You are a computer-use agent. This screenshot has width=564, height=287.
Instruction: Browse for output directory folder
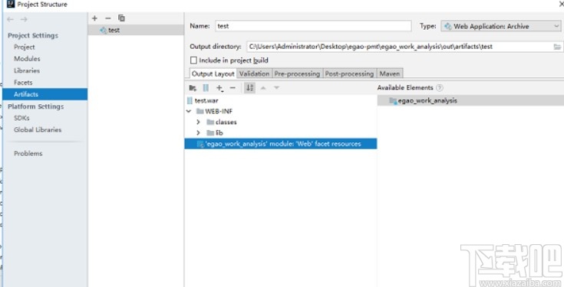[557, 47]
